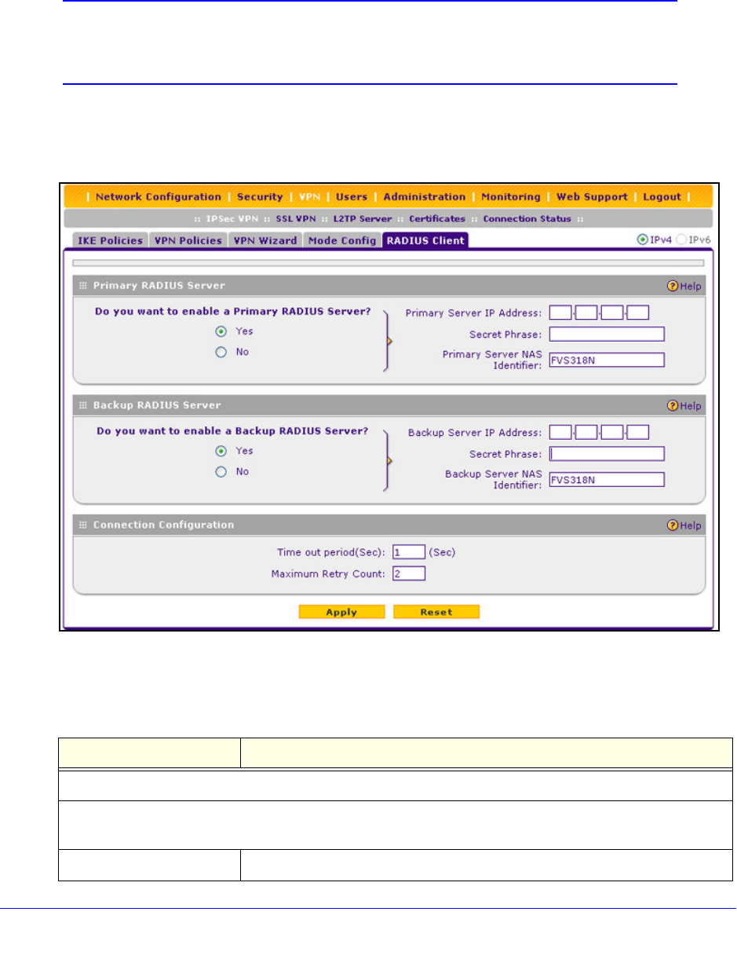Click the Primary Server NAS Identifier field

tap(607, 360)
